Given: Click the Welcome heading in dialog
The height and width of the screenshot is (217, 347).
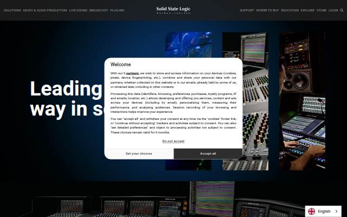Looking at the screenshot, I should pyautogui.click(x=120, y=65).
